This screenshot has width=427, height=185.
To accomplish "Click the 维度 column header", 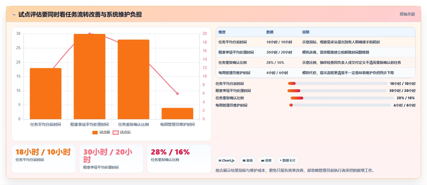I will 222,32.
